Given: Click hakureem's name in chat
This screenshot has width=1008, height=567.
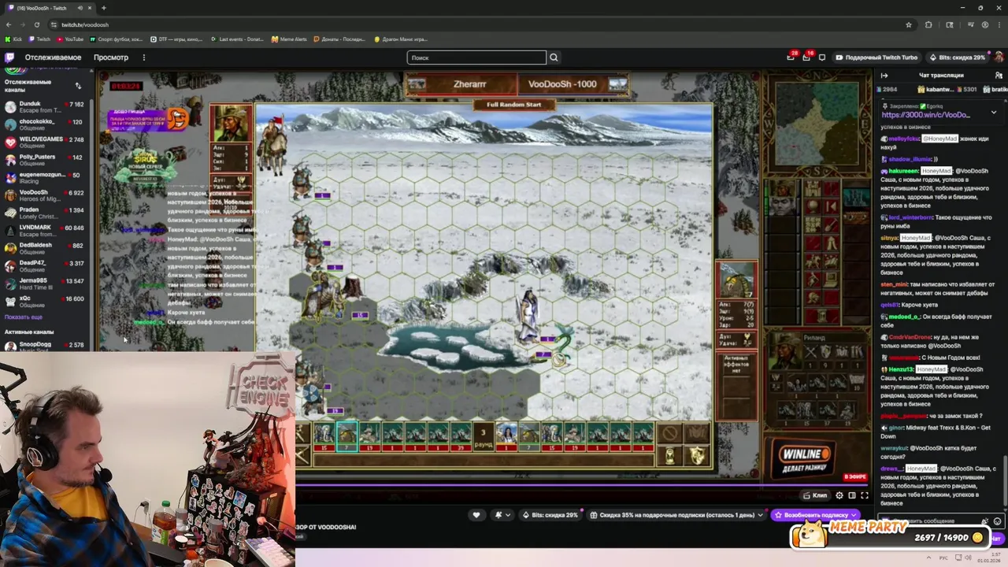Looking at the screenshot, I should (904, 171).
